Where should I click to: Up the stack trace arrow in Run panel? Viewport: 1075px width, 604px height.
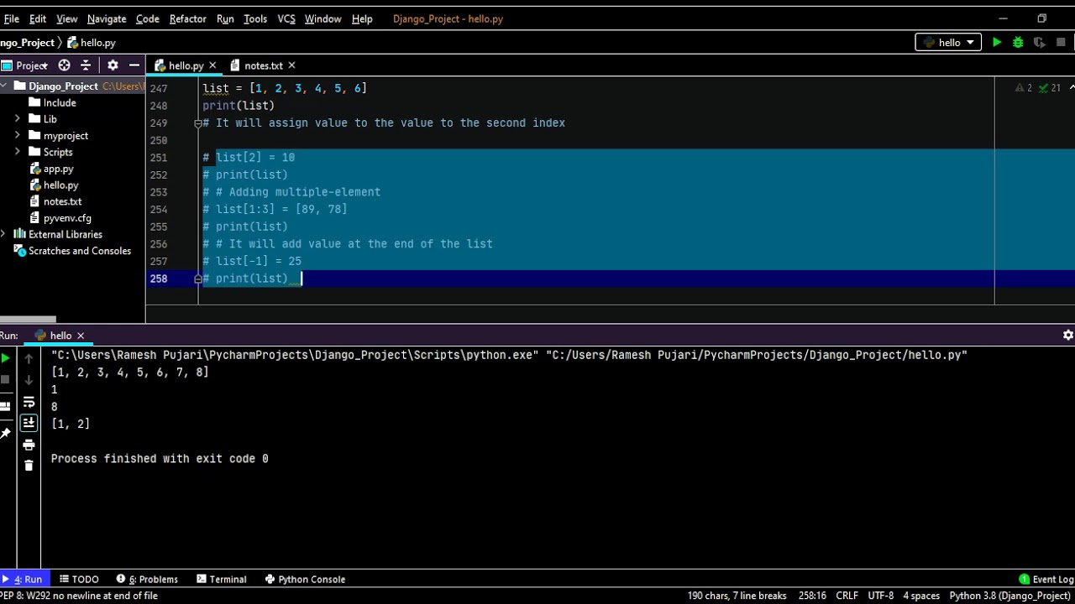coord(29,358)
